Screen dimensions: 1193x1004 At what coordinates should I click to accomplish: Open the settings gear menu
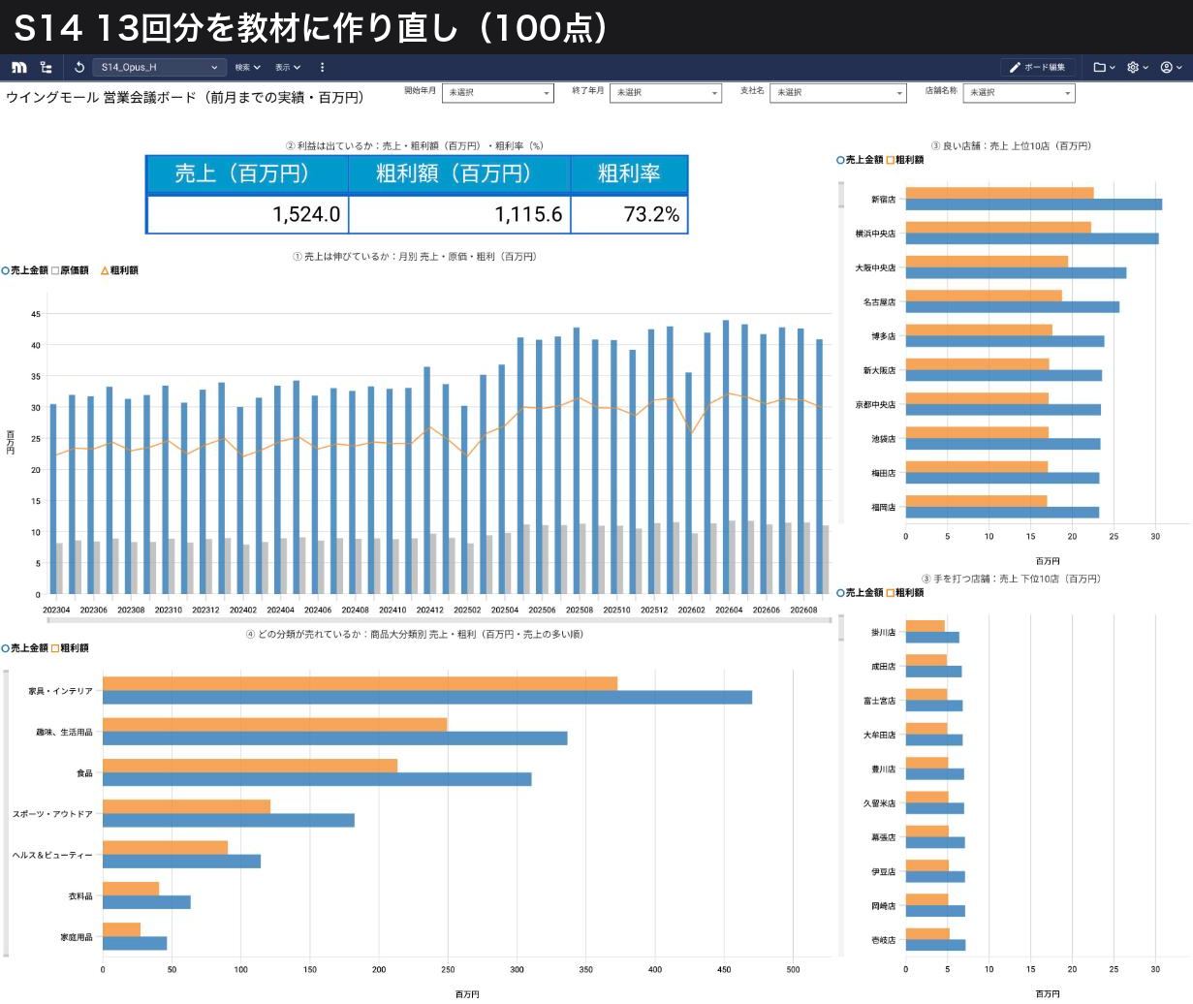click(x=1138, y=67)
